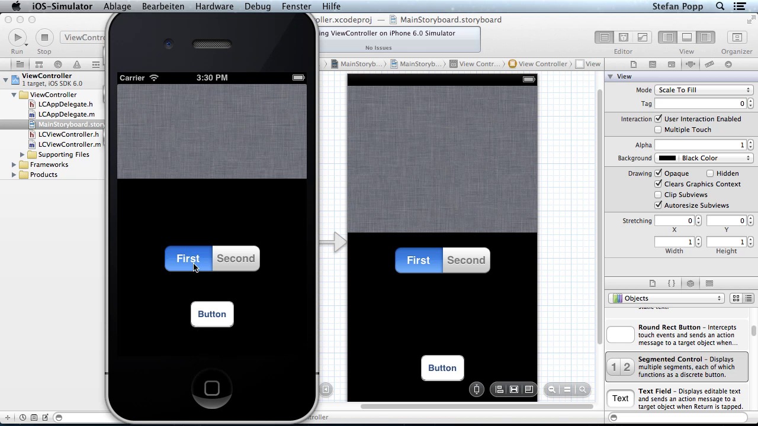The height and width of the screenshot is (426, 758).
Task: Show the Attributes inspector
Action: tap(690, 64)
